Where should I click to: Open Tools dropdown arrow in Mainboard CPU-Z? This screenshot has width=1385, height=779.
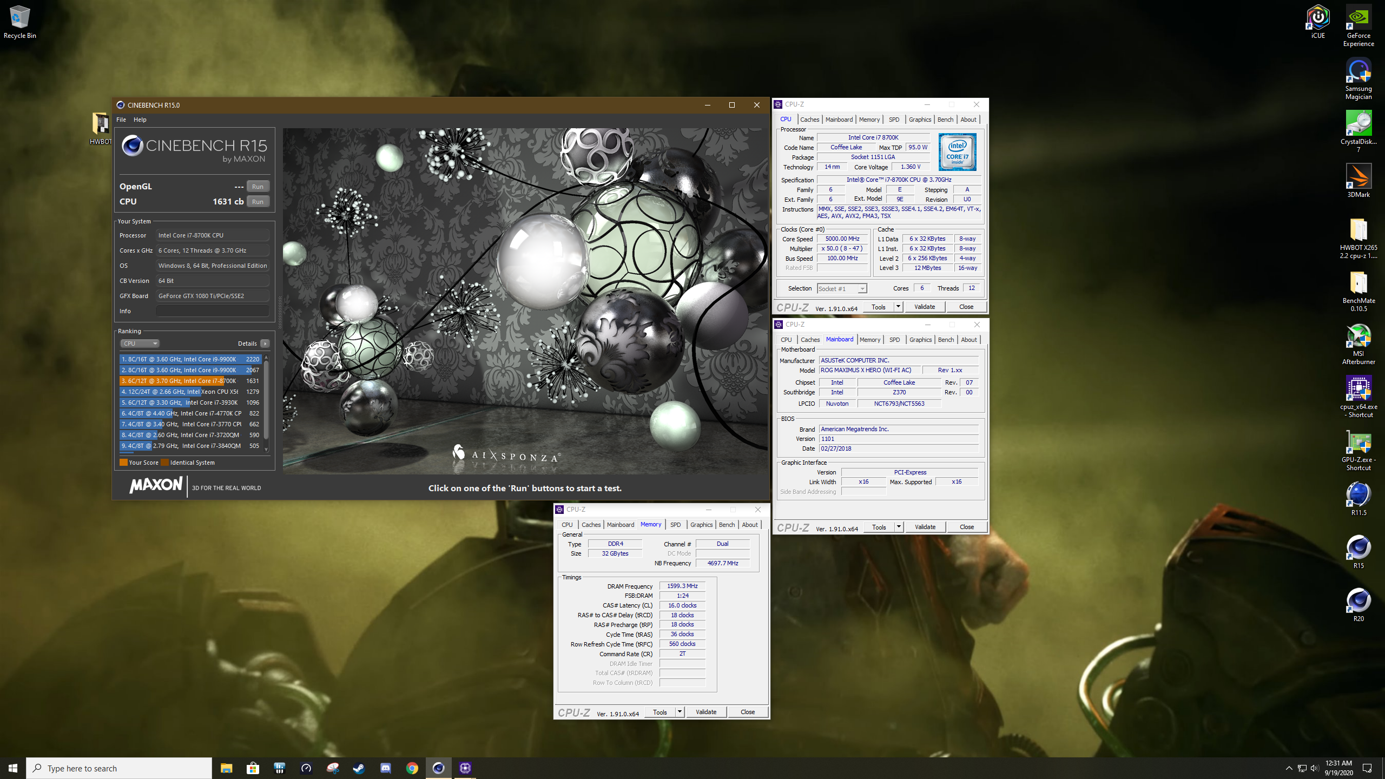click(899, 527)
